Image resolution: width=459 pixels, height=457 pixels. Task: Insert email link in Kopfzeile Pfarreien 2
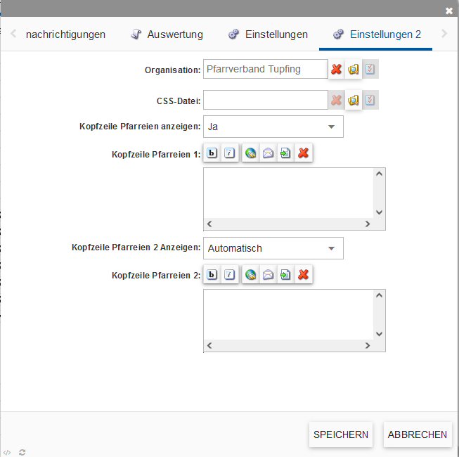(x=268, y=275)
